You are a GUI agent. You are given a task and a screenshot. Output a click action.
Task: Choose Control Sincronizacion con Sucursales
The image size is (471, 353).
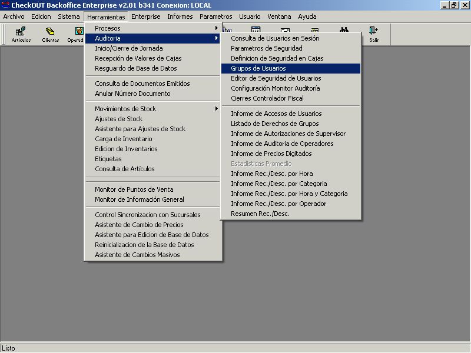(x=153, y=215)
